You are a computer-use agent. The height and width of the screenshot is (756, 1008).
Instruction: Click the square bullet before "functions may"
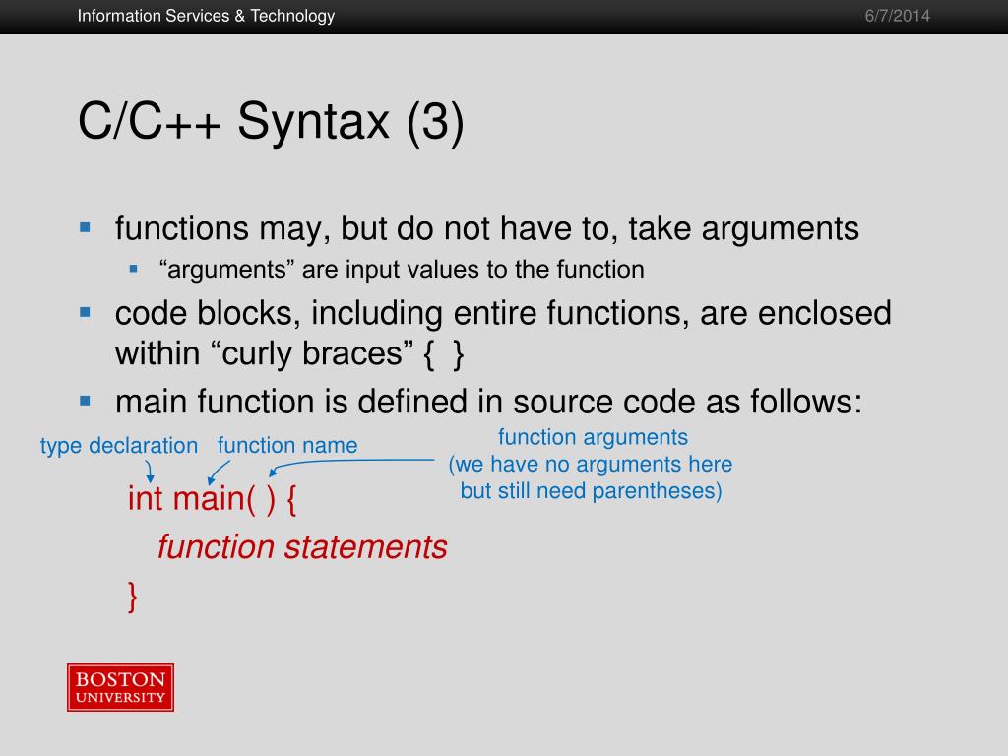pyautogui.click(x=85, y=227)
